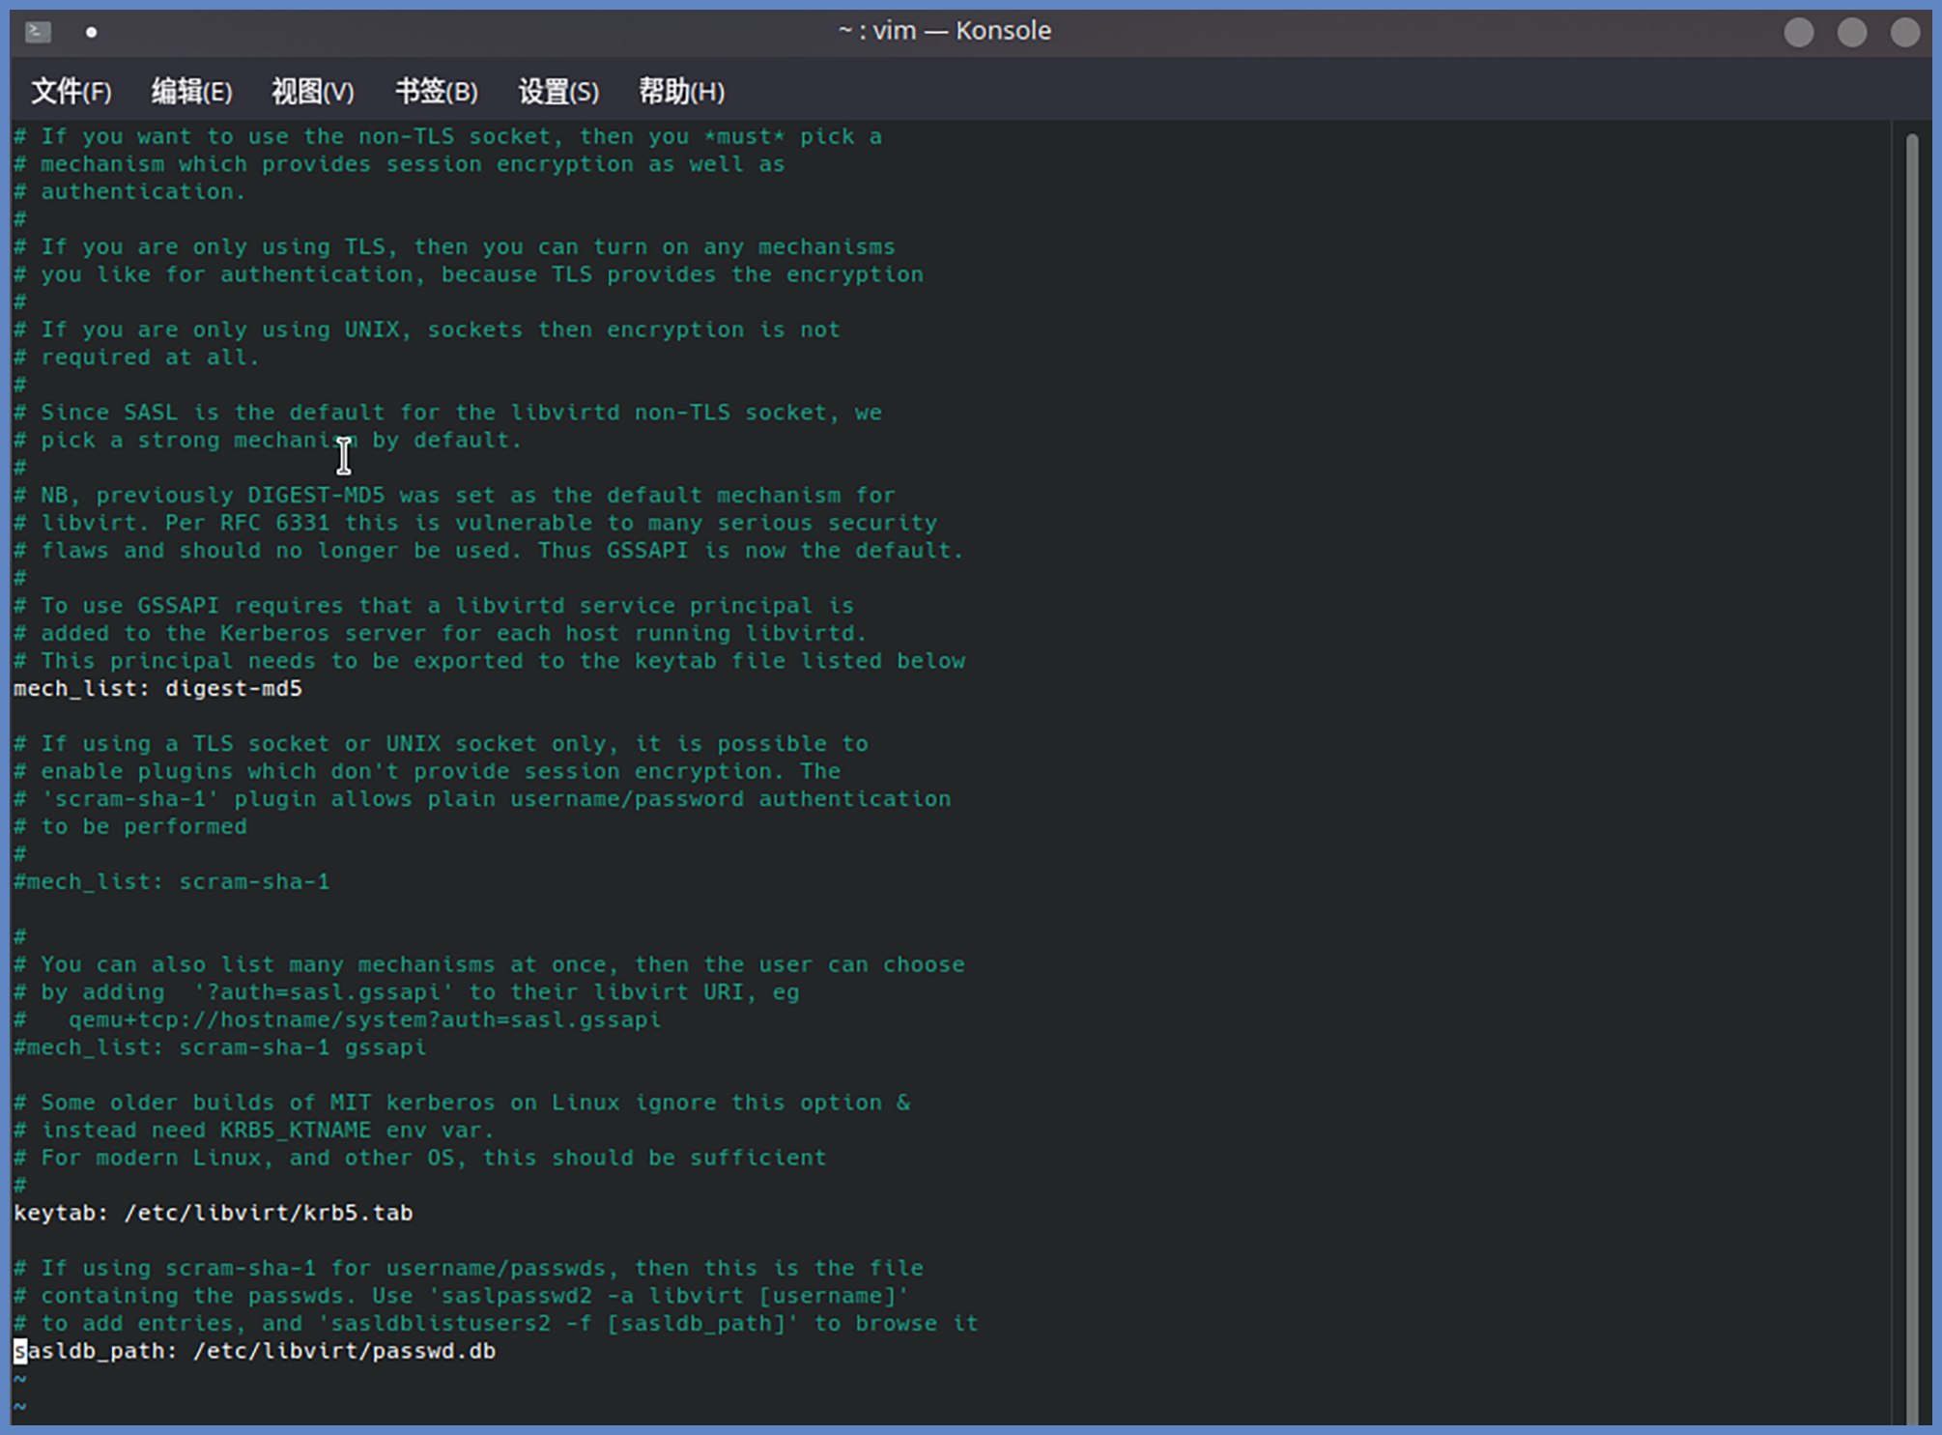
Task: Place cursor on mech_list: digest-md5 line
Action: (x=157, y=689)
